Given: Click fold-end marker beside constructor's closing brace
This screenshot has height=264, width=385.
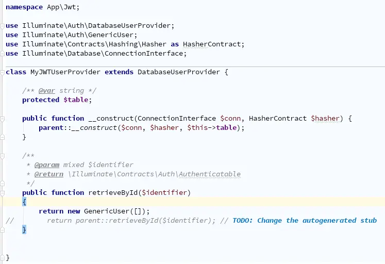Looking at the screenshot, I should (3, 137).
